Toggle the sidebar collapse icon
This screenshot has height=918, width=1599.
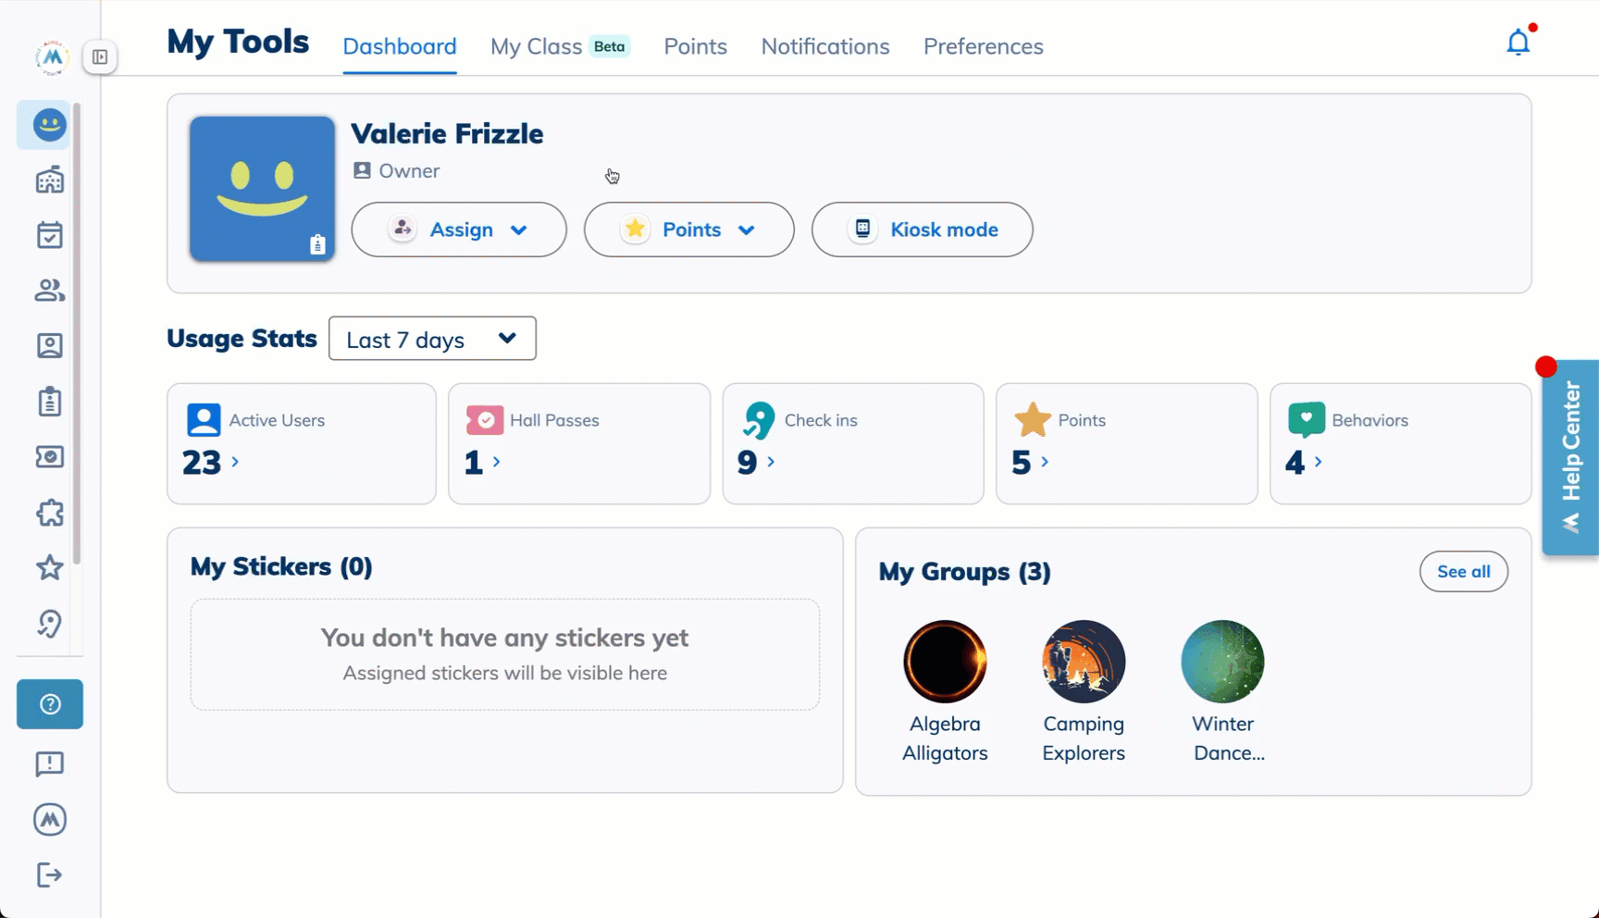(100, 57)
